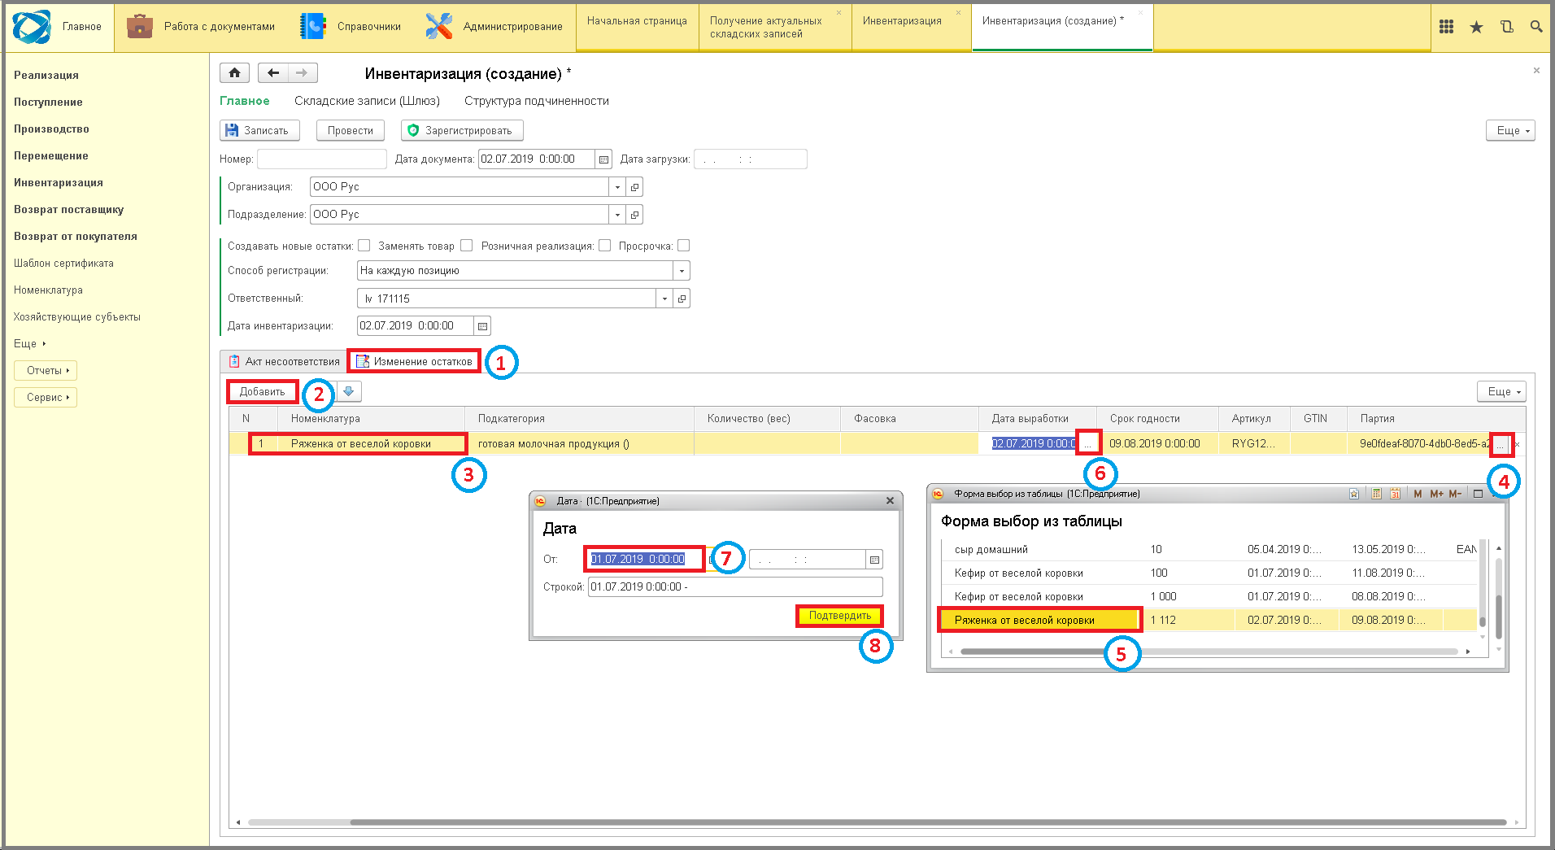Expand Способ регистрации dropdown
1555x850 pixels.
[x=682, y=271]
